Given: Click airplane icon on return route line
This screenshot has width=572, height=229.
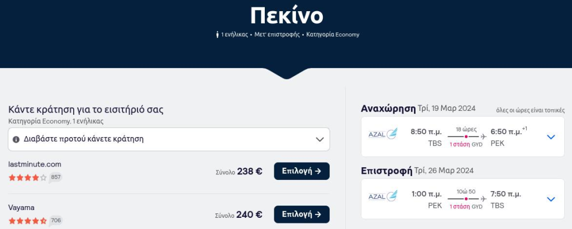Looking at the screenshot, I should [483, 199].
